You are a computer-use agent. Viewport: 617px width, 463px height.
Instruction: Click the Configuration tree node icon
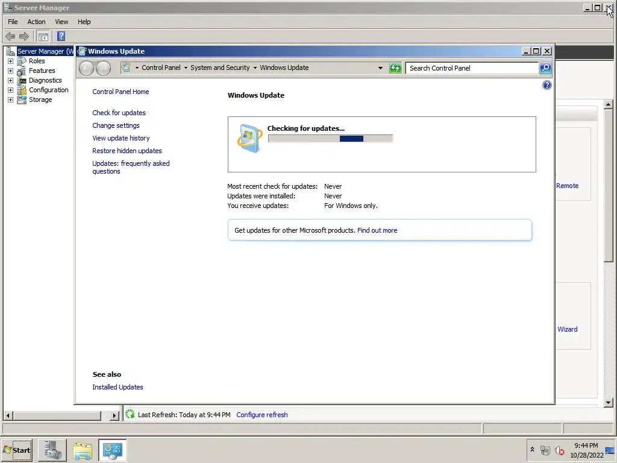click(x=22, y=90)
